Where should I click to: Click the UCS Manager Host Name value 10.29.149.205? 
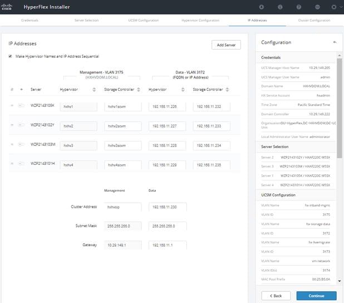pyautogui.click(x=320, y=67)
